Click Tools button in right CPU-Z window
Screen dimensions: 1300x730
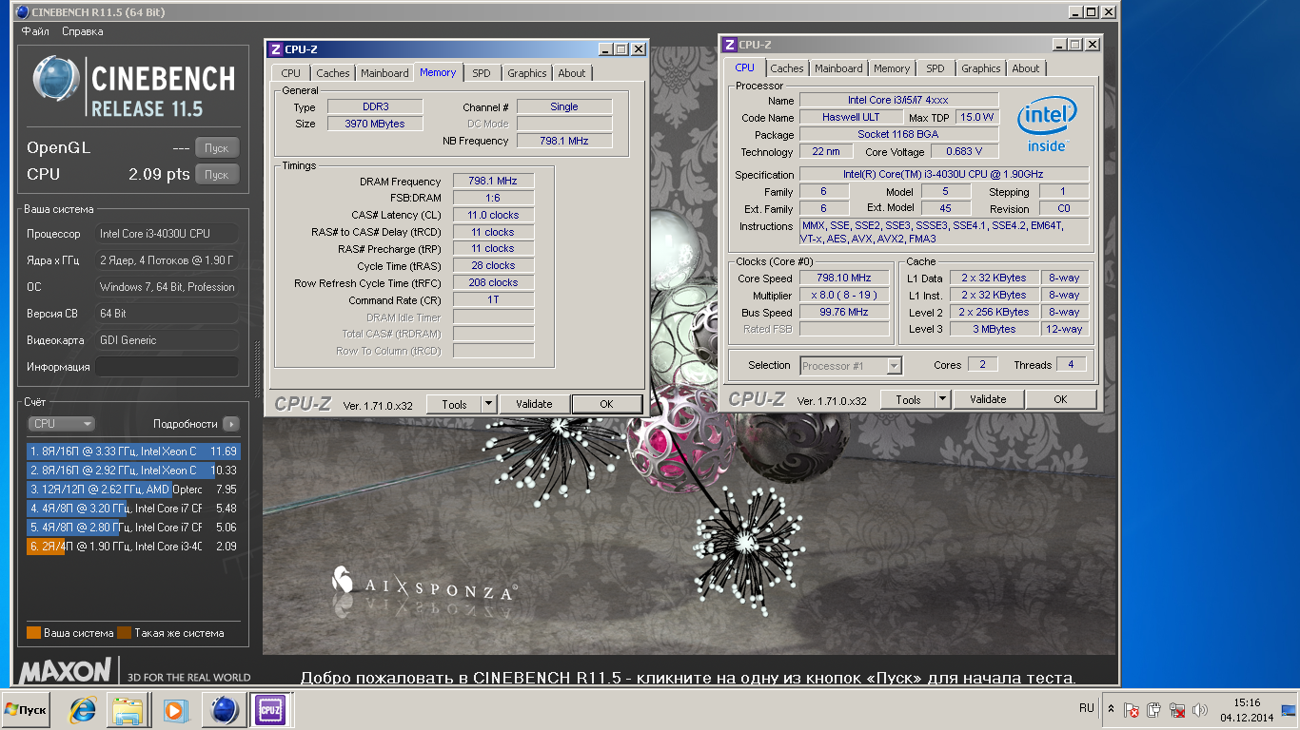[x=908, y=399]
